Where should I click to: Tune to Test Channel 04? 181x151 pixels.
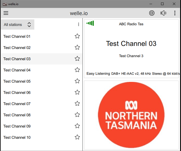click(41, 70)
